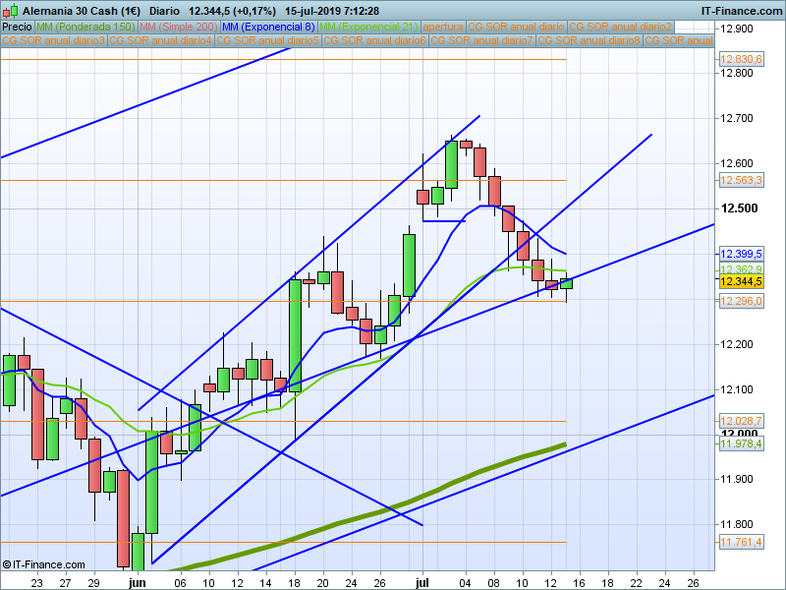Click the apertura indicator label
The image size is (786, 590).
(443, 27)
